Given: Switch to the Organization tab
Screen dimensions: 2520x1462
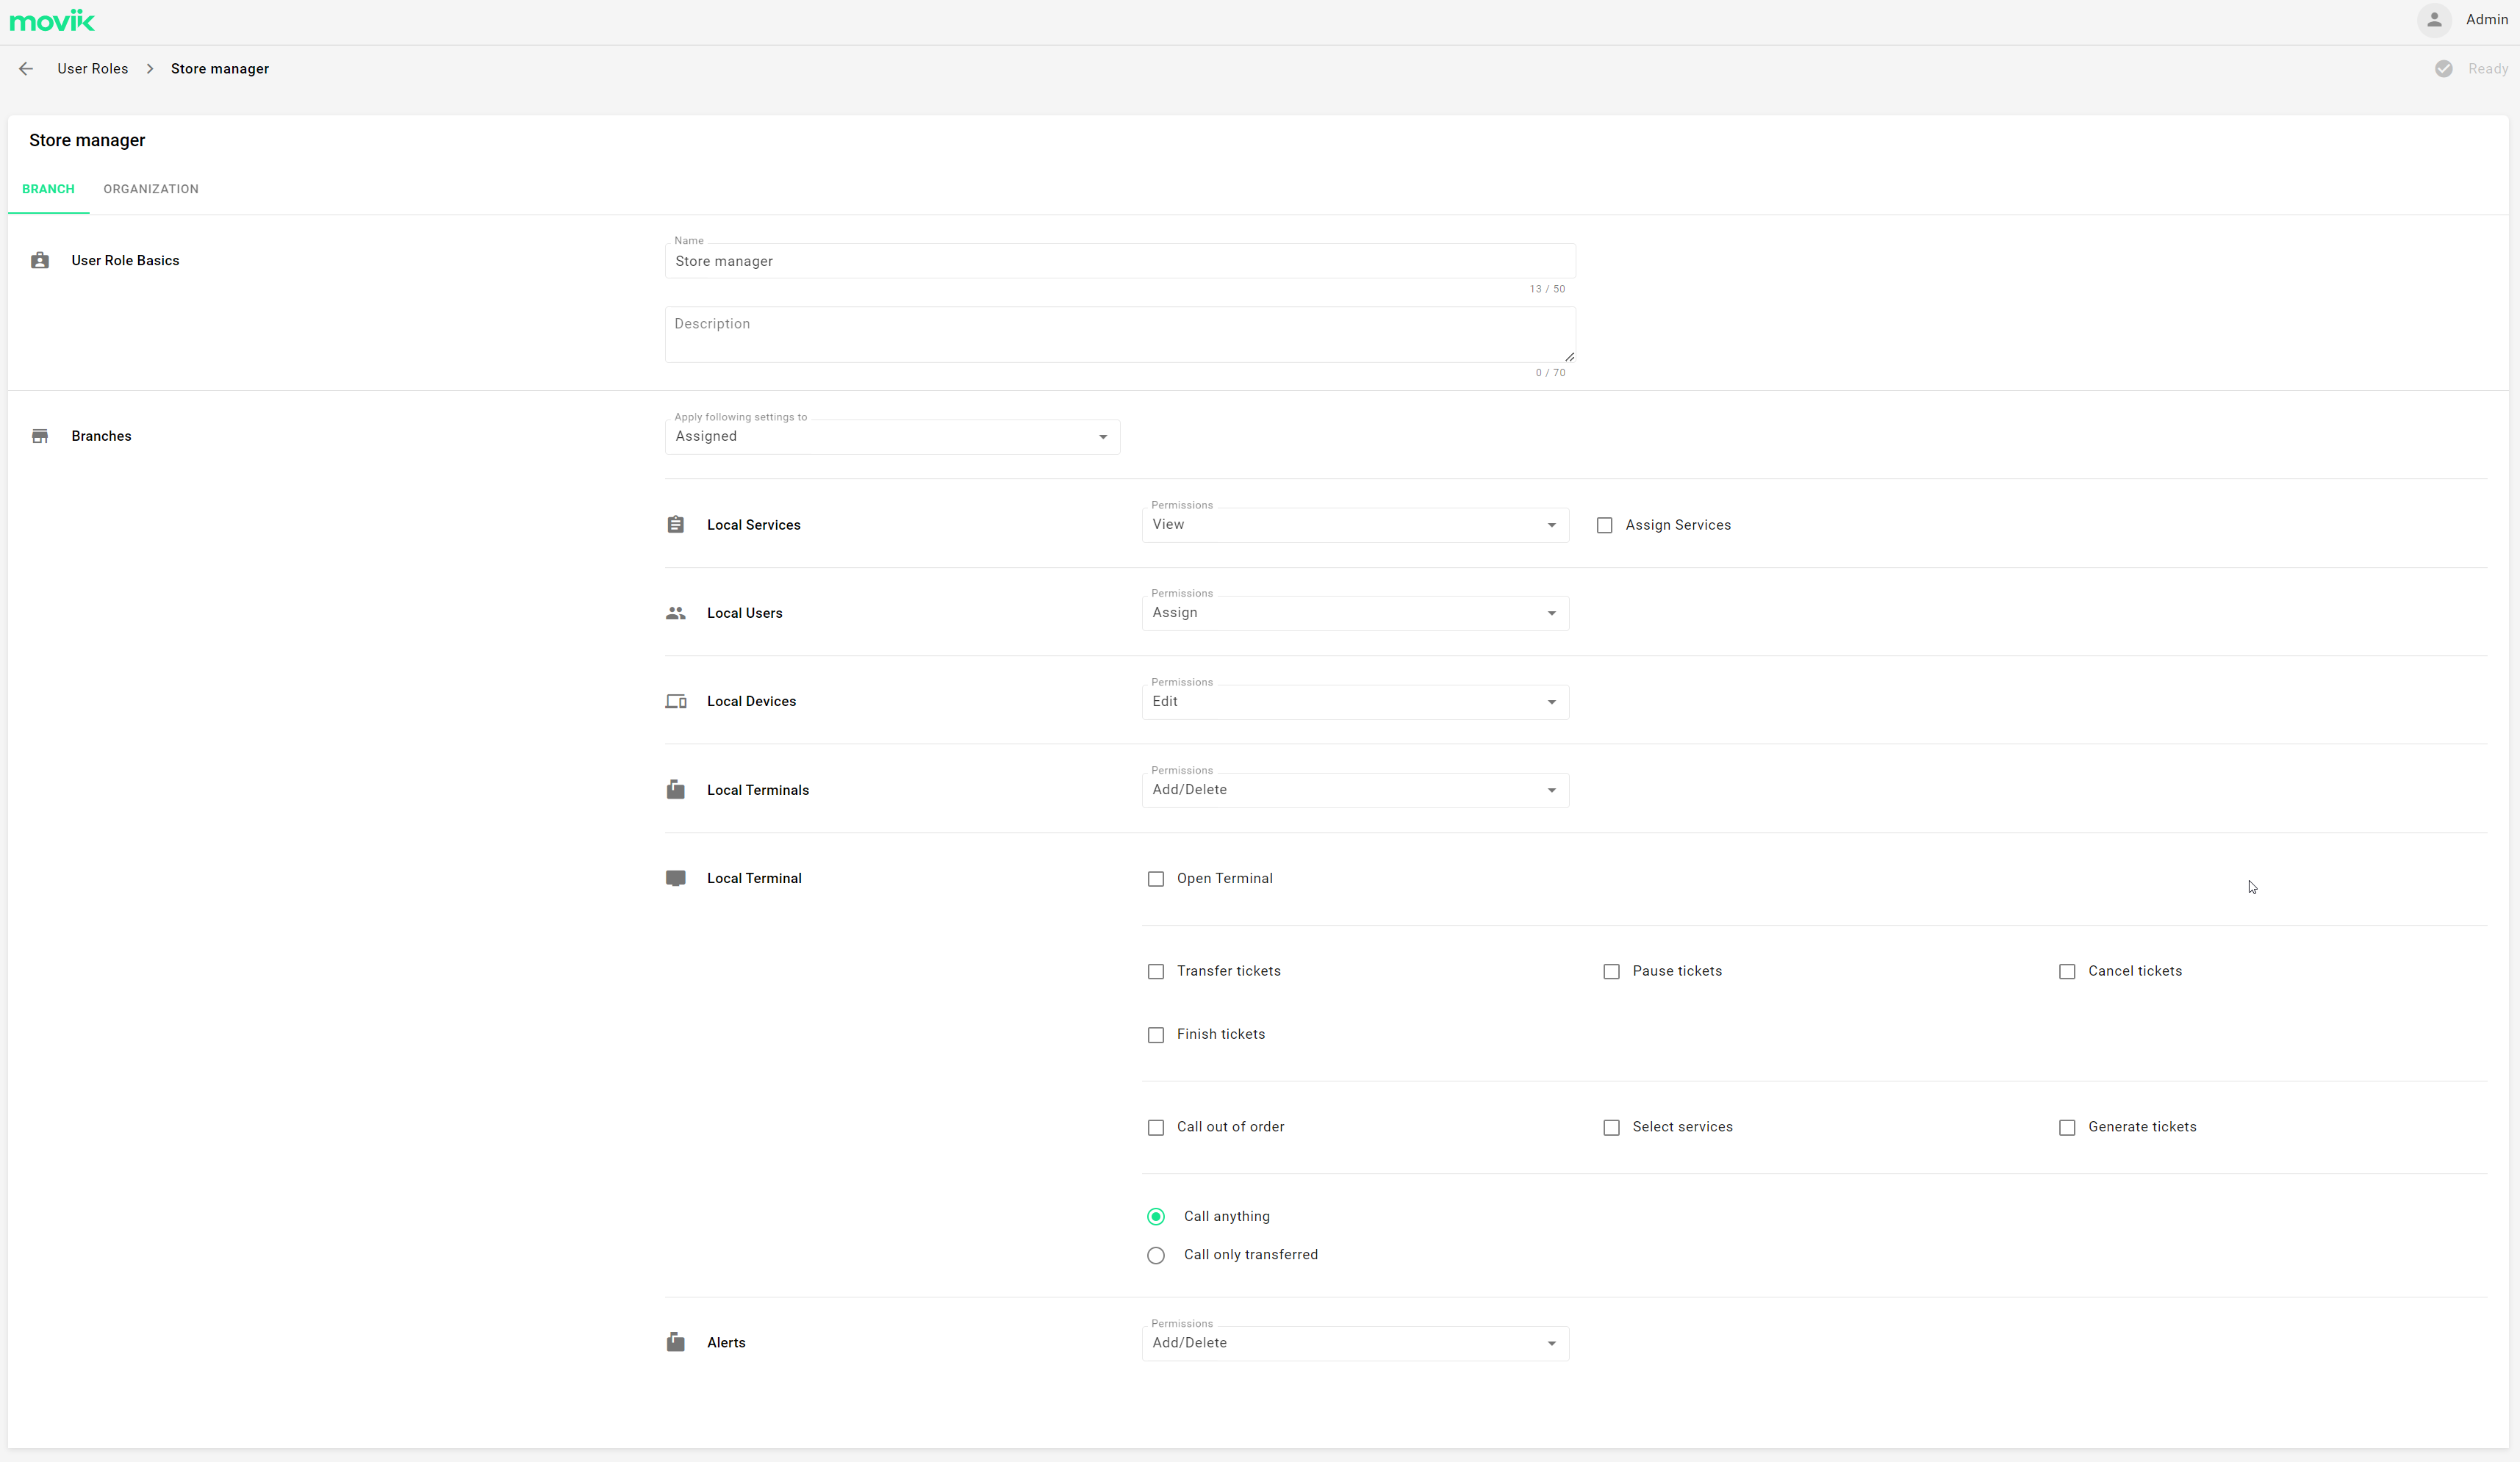Looking at the screenshot, I should coord(151,189).
